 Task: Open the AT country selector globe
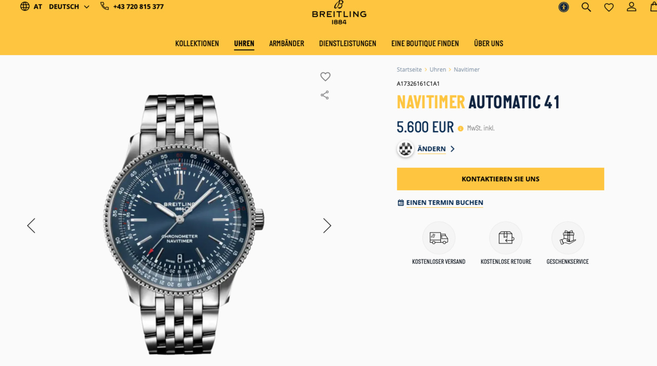pos(25,7)
